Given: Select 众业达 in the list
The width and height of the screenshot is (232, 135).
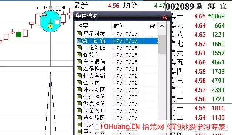Looking at the screenshot, I should pos(91,83).
